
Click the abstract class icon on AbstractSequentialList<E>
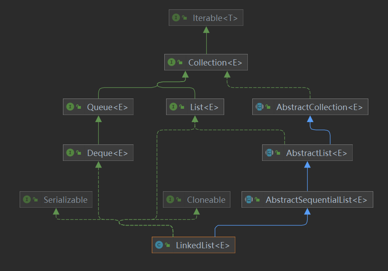pyautogui.click(x=249, y=199)
